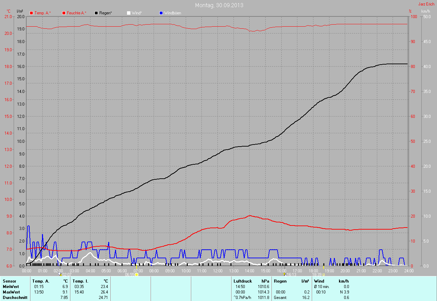Image resolution: width=437 pixels, height=301 pixels.
Task: Click the MaxWert row label
Action: click(x=11, y=292)
